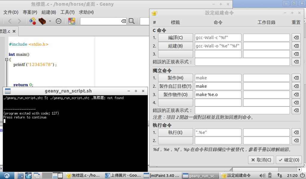Close the 標題.c editor tab

pyautogui.click(x=14, y=31)
